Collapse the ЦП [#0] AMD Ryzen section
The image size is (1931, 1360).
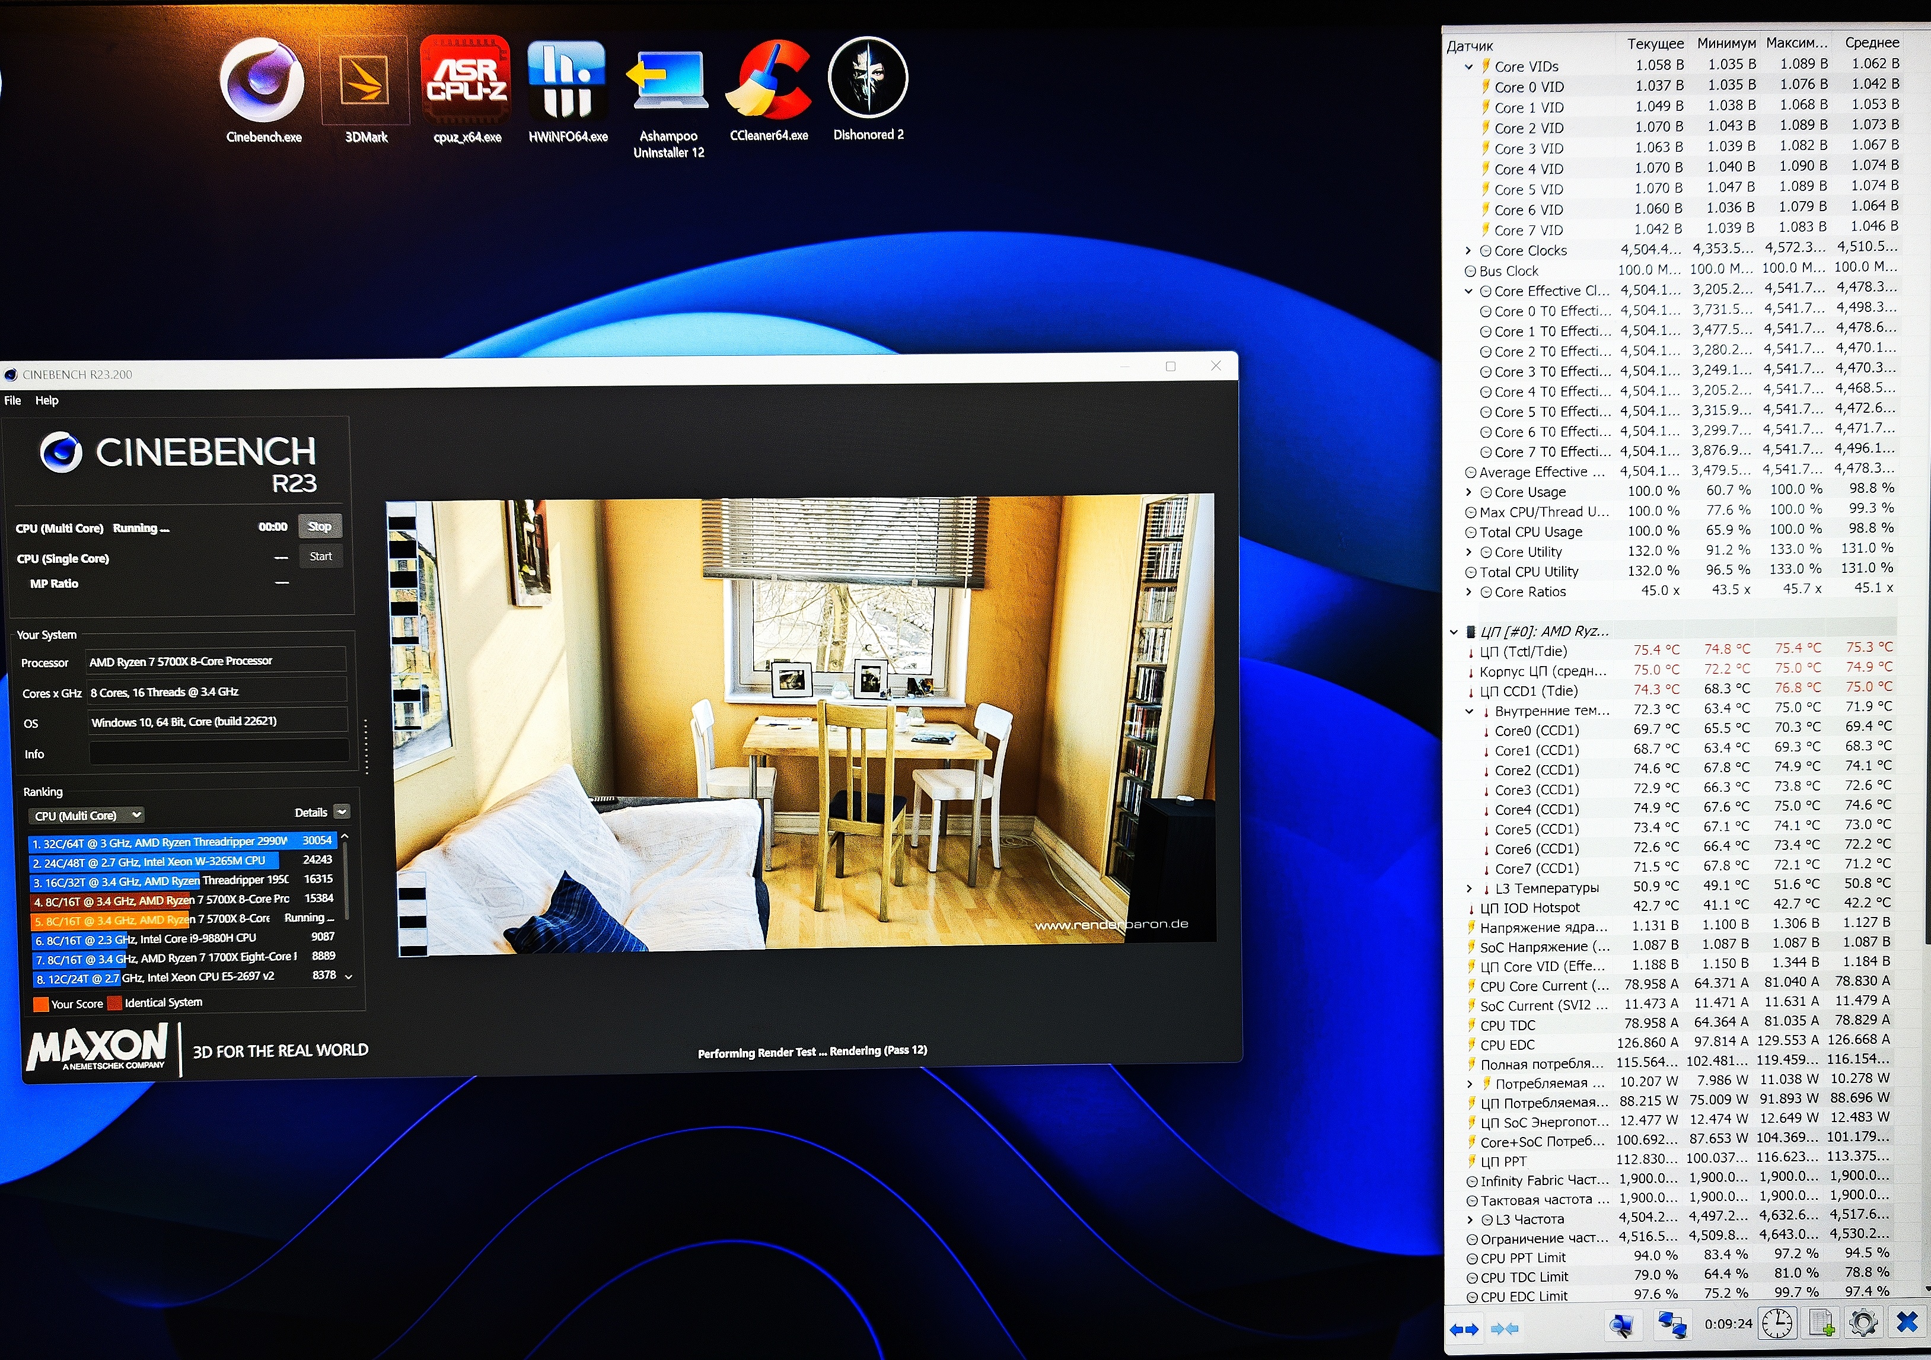pos(1454,632)
